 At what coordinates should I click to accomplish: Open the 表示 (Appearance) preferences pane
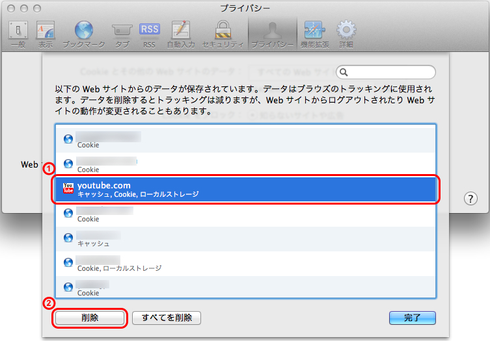click(45, 34)
